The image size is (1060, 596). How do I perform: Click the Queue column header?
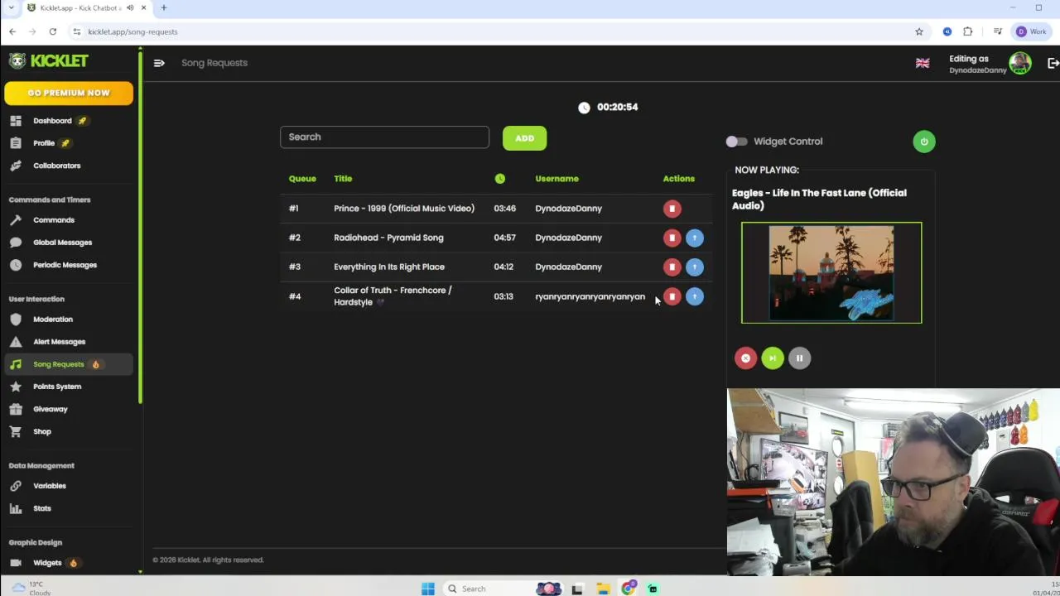(x=302, y=179)
